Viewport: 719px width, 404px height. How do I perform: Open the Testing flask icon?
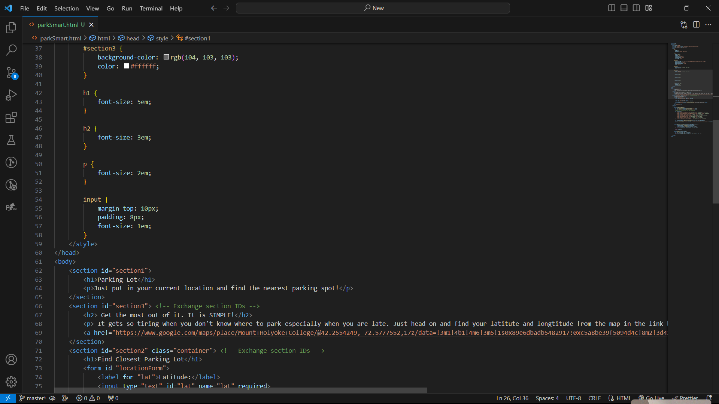[x=11, y=140]
